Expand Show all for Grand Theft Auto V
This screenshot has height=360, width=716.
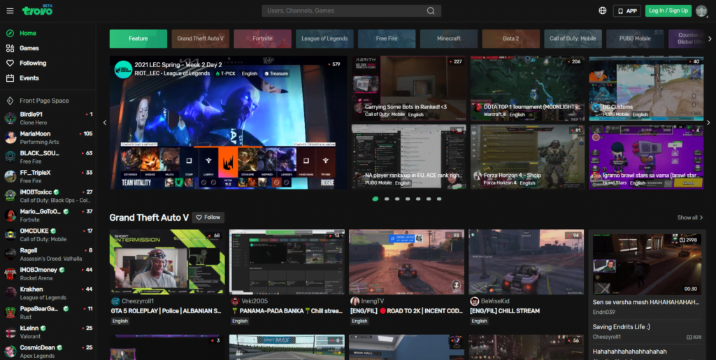click(689, 217)
